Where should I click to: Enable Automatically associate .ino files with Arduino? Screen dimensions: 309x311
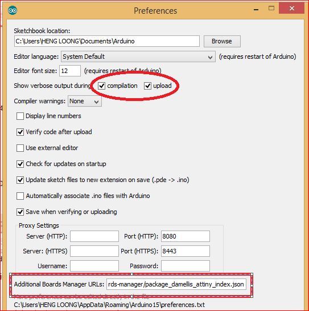click(20, 196)
